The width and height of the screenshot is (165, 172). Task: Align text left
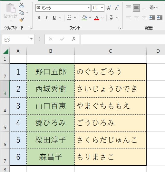point(129,18)
